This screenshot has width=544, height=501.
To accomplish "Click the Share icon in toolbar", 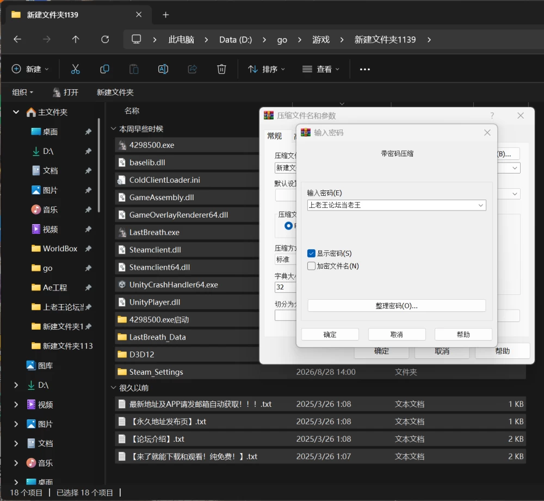I will (192, 69).
